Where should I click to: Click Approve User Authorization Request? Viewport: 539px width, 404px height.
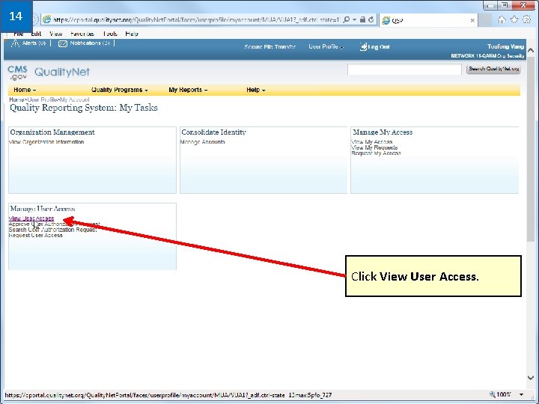click(55, 224)
